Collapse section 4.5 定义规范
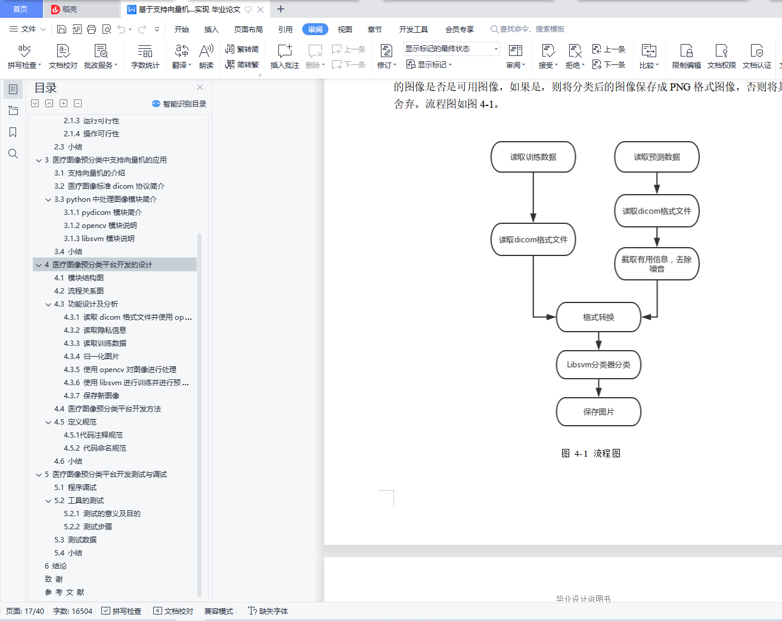Image resolution: width=782 pixels, height=621 pixels. [48, 422]
